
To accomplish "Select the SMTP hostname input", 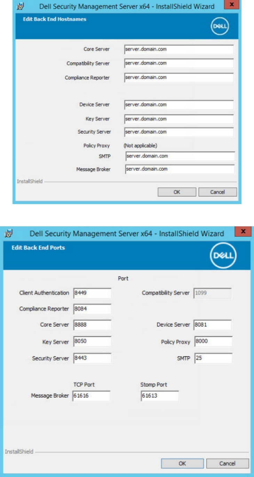I will click(180, 156).
